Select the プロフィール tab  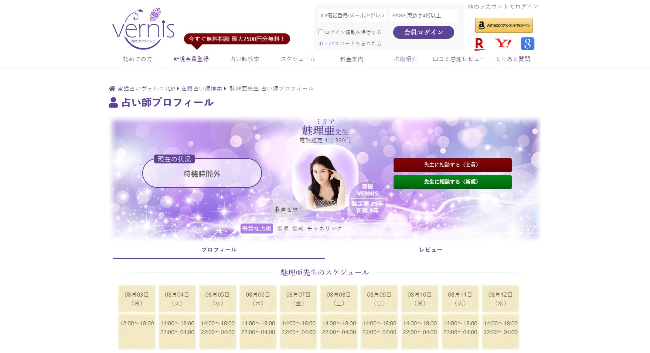(219, 250)
